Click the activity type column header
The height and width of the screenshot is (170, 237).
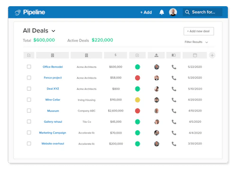pos(173,55)
